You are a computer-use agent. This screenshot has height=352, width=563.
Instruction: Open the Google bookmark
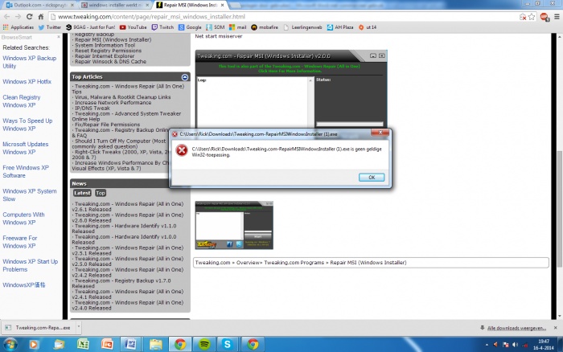click(x=190, y=27)
